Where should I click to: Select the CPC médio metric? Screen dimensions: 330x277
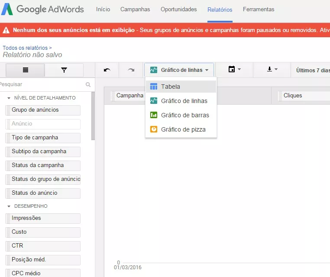[x=43, y=273]
